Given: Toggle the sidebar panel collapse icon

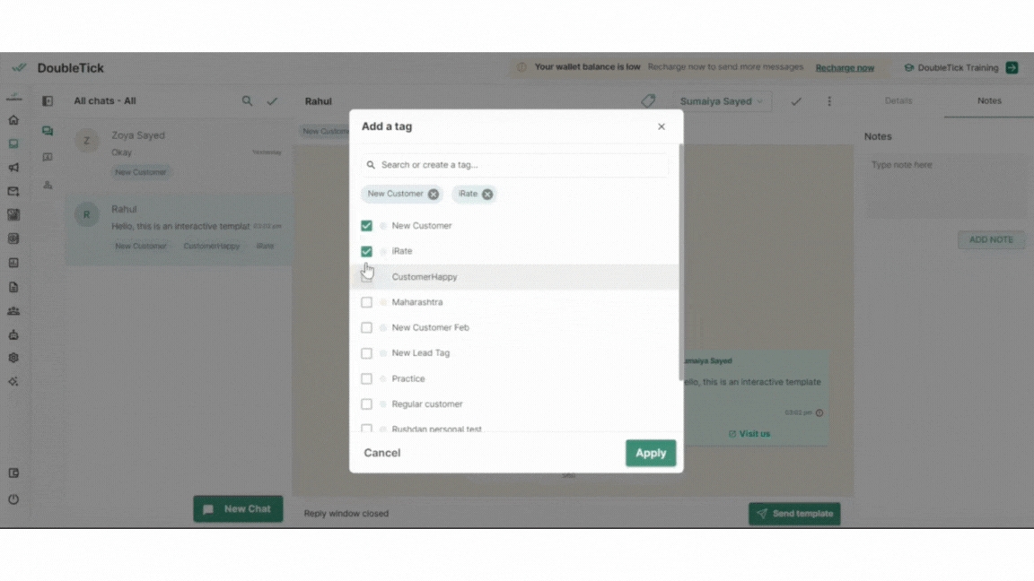Looking at the screenshot, I should point(48,101).
